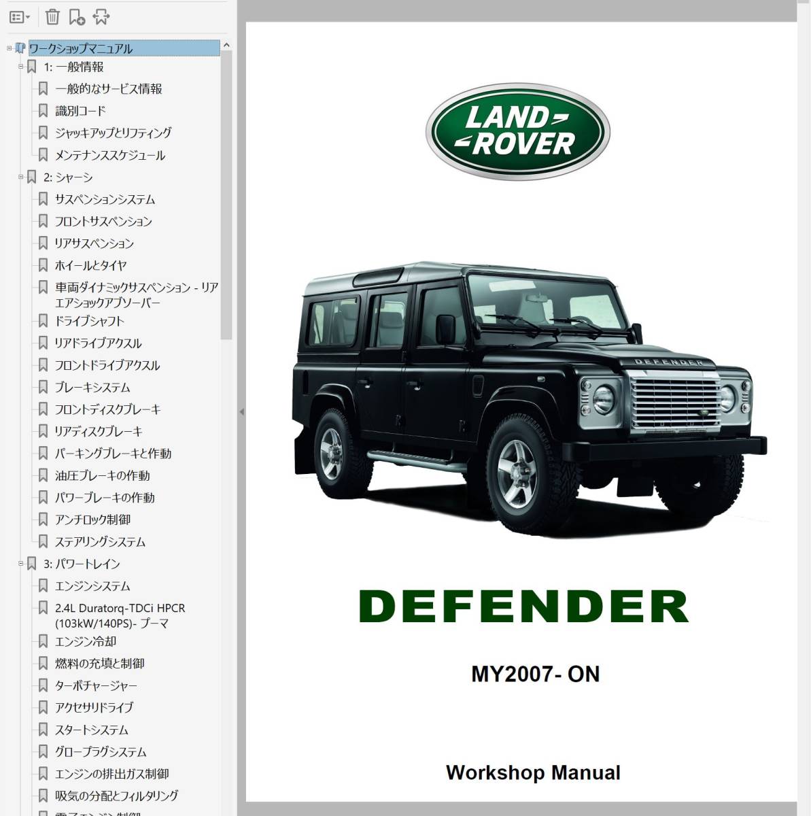Select the 2: シャーシ bookmark
This screenshot has width=811, height=816.
(68, 177)
